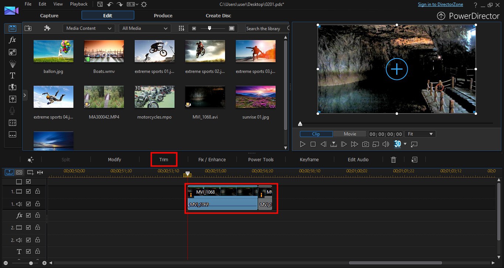
Task: Open the Fit zoom dropdown
Action: click(420, 134)
